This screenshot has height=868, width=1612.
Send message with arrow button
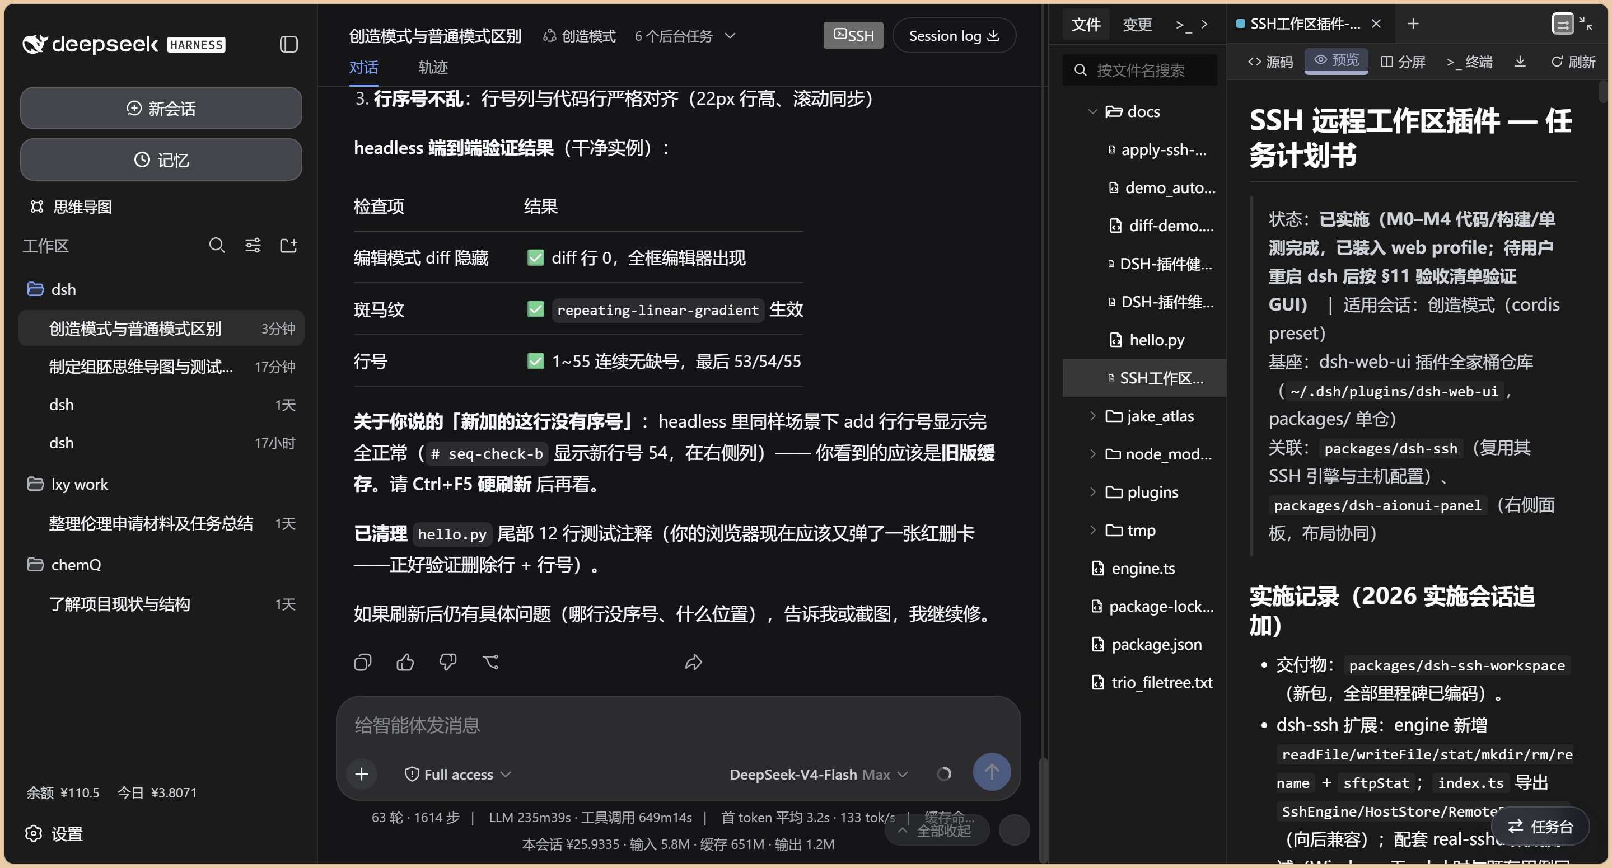pyautogui.click(x=992, y=772)
